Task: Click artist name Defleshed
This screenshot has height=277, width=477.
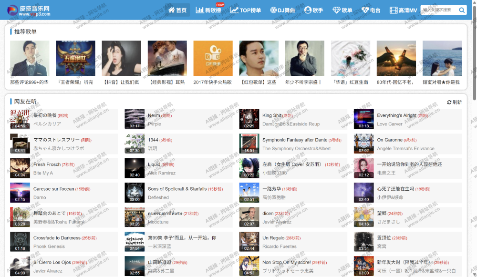Action: coord(158,198)
